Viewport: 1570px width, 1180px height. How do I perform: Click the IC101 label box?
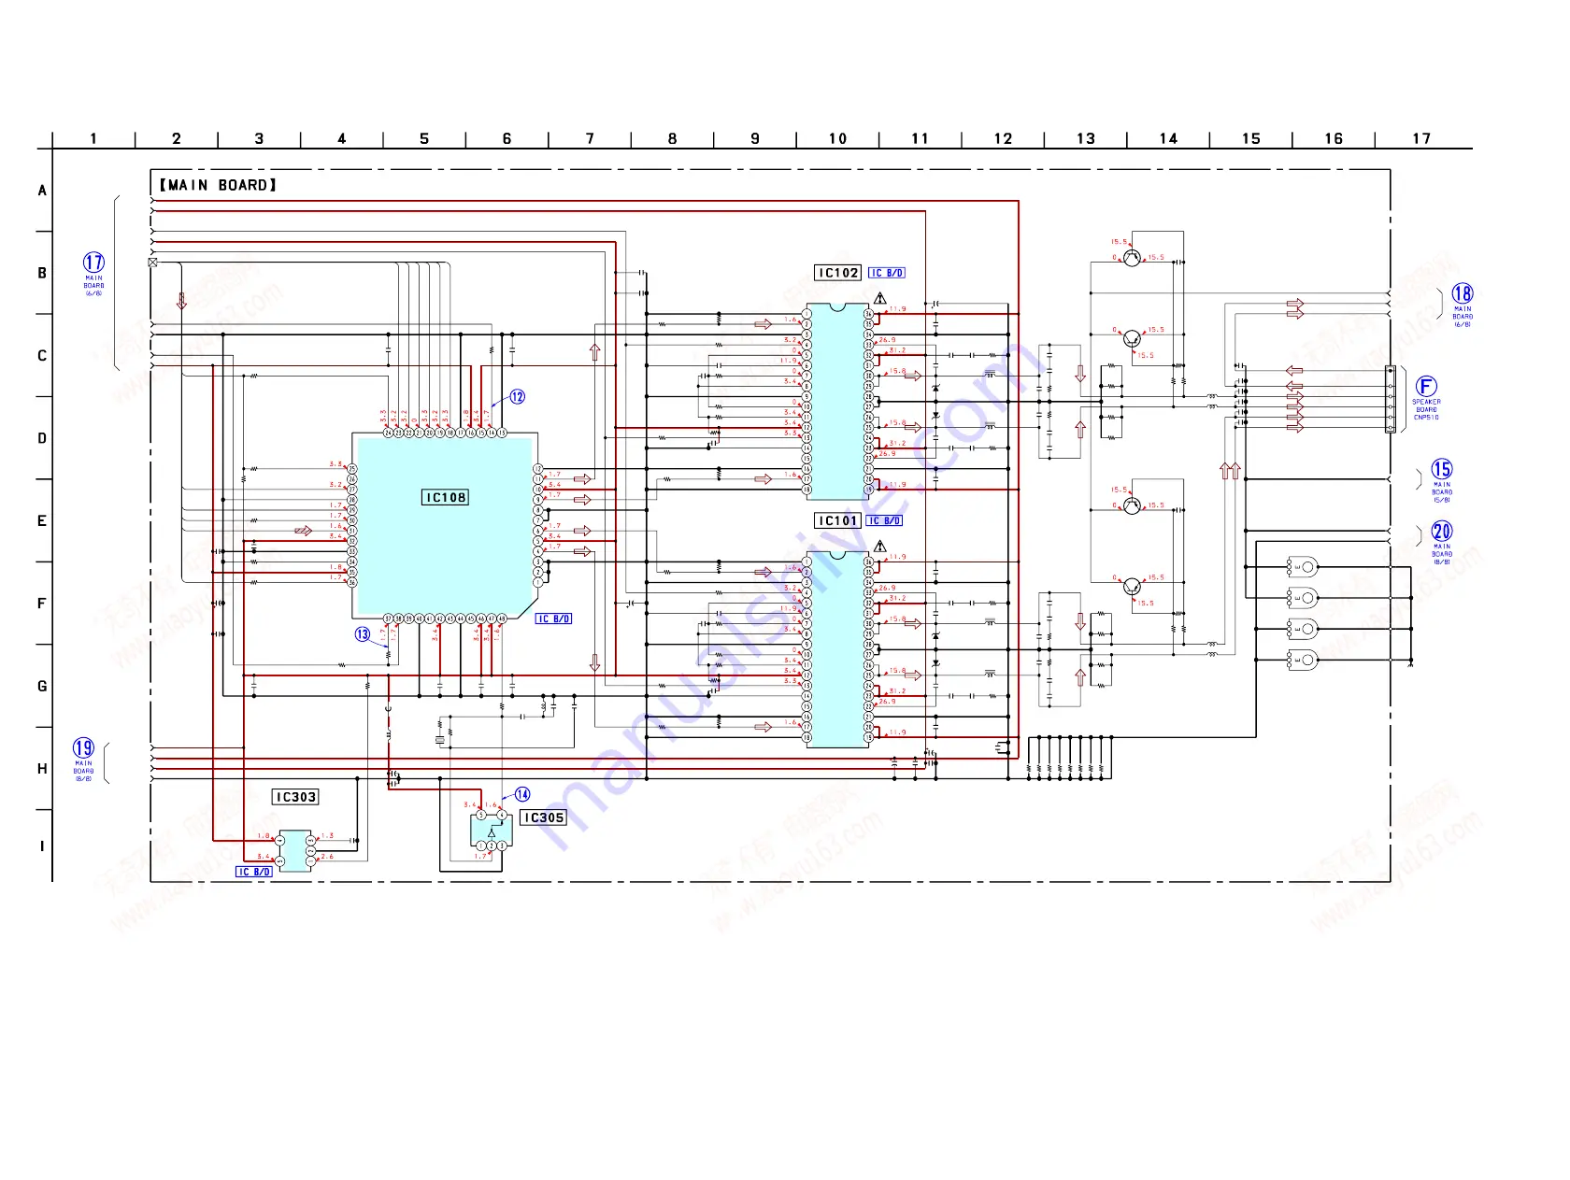837,520
